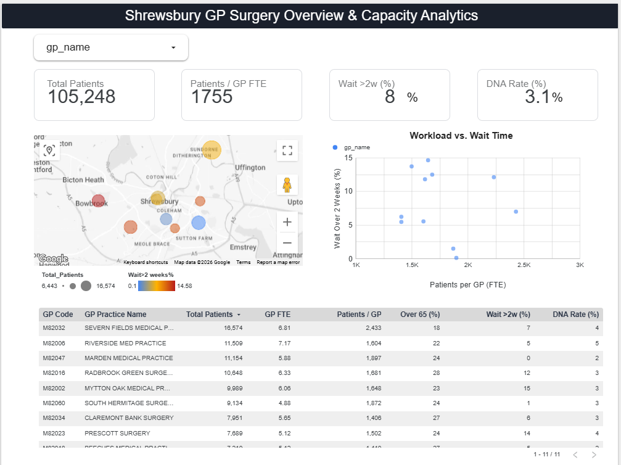Click the dashboard title banner text
Screen dimensions: 621x465
(x=302, y=15)
